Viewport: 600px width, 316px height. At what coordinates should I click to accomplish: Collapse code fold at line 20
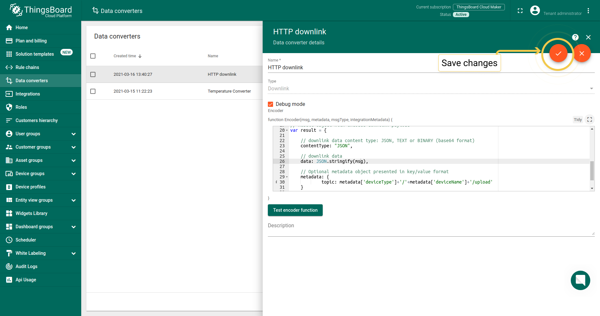[287, 130]
